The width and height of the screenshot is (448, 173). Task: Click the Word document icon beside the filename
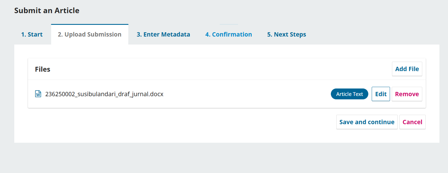tap(38, 94)
